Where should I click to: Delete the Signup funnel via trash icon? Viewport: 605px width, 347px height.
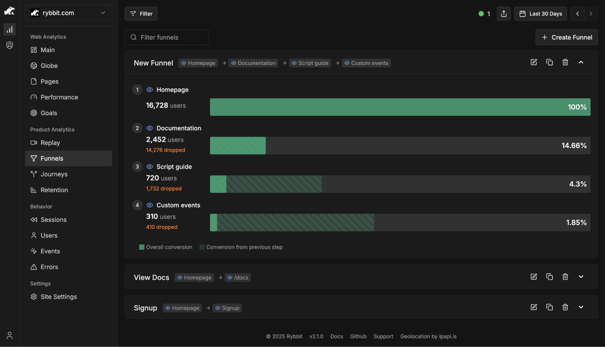click(565, 307)
